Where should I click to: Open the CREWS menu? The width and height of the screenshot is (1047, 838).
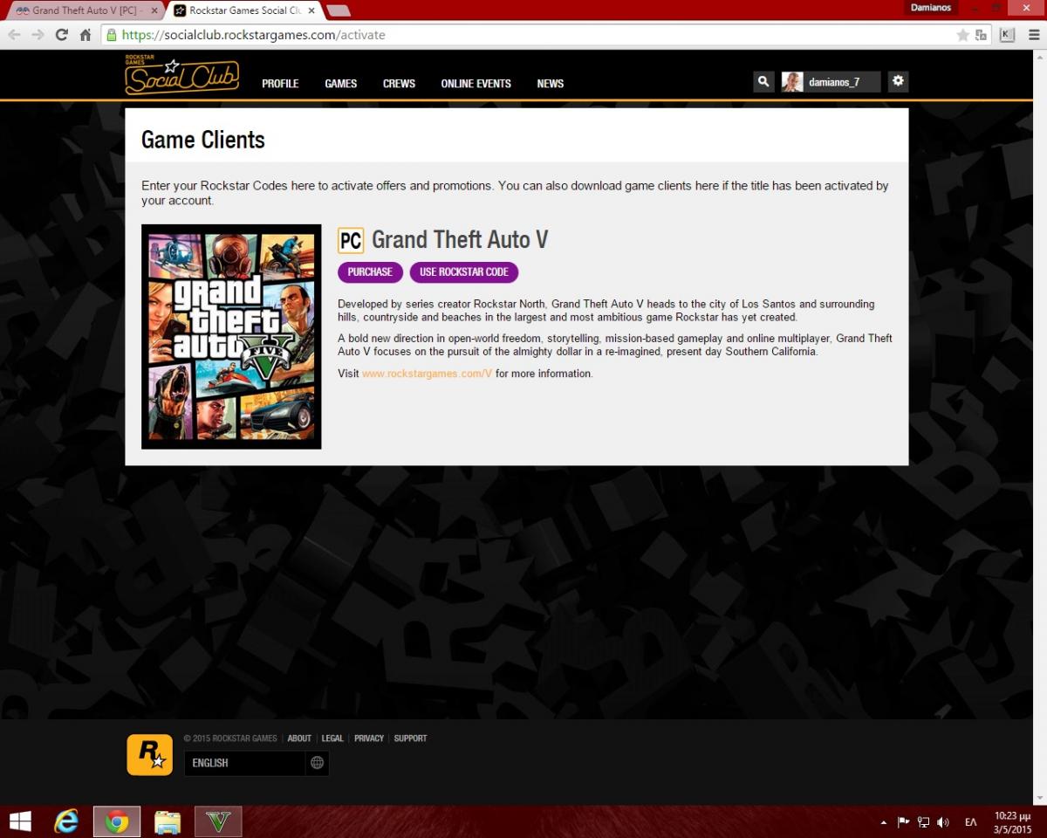(399, 84)
